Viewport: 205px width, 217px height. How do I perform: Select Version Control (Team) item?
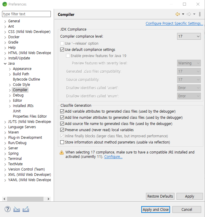point(26,169)
